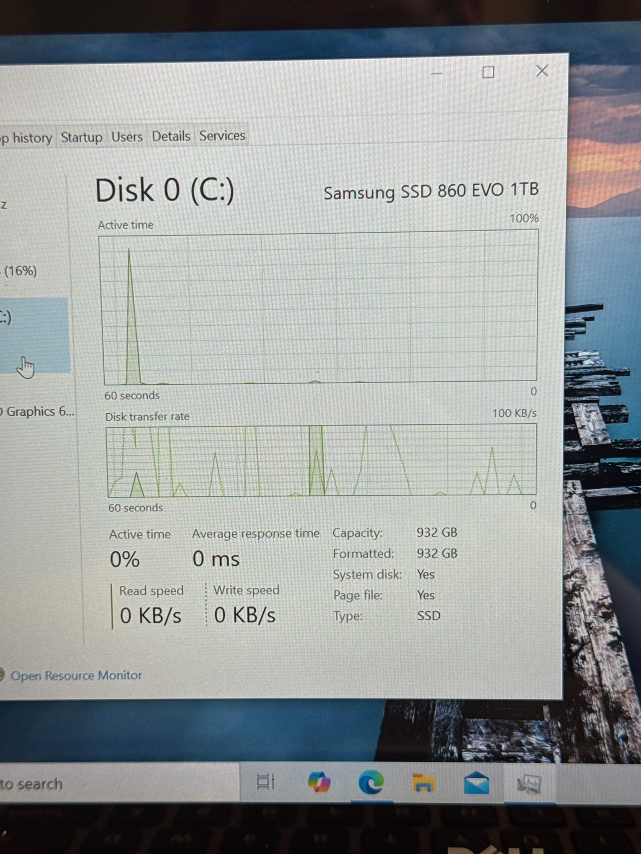The width and height of the screenshot is (641, 854).
Task: Click the Formatted '932 GB' value
Action: [437, 553]
